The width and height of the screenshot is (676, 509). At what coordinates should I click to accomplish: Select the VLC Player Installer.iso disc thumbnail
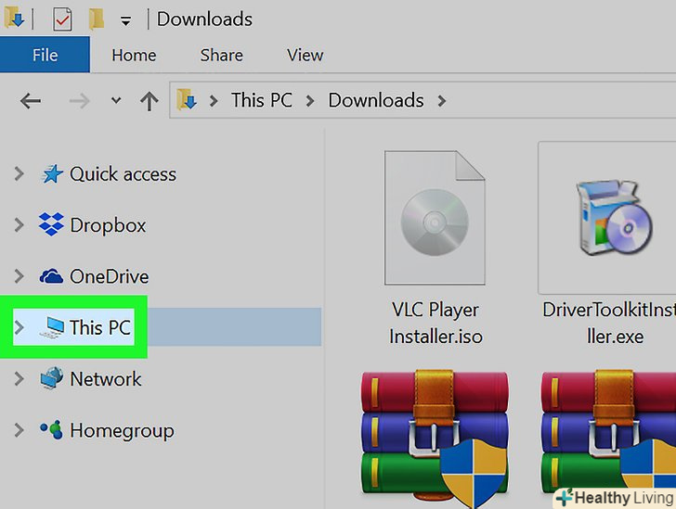click(x=435, y=218)
